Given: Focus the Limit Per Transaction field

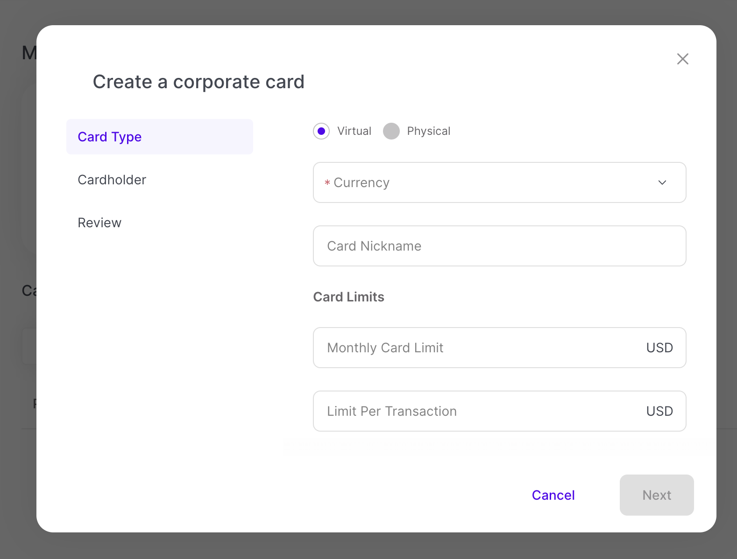Looking at the screenshot, I should [x=476, y=411].
